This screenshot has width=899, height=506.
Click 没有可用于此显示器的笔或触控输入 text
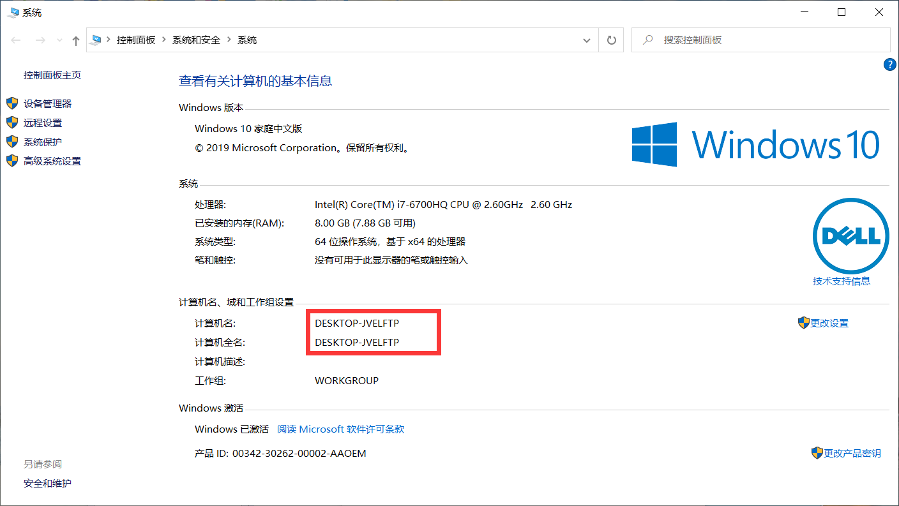(x=391, y=260)
